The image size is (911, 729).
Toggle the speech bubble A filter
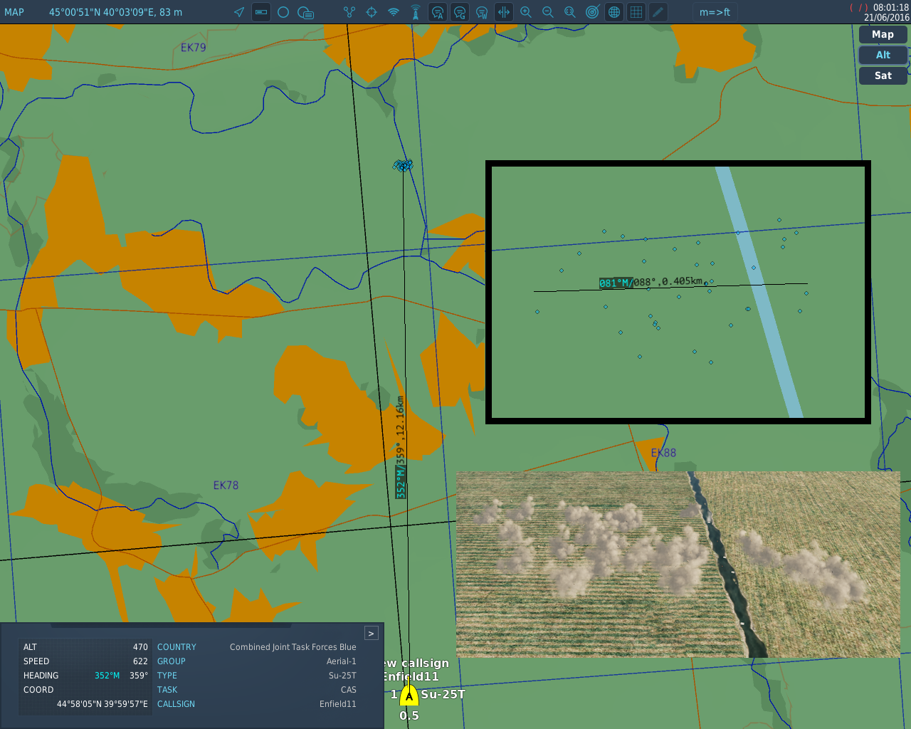(x=438, y=12)
